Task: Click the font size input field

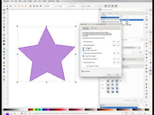Action: (x=133, y=40)
